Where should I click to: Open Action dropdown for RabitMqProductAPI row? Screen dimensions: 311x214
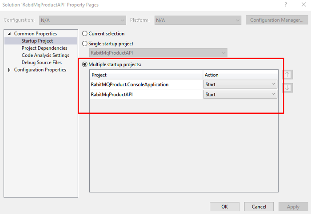240,94
